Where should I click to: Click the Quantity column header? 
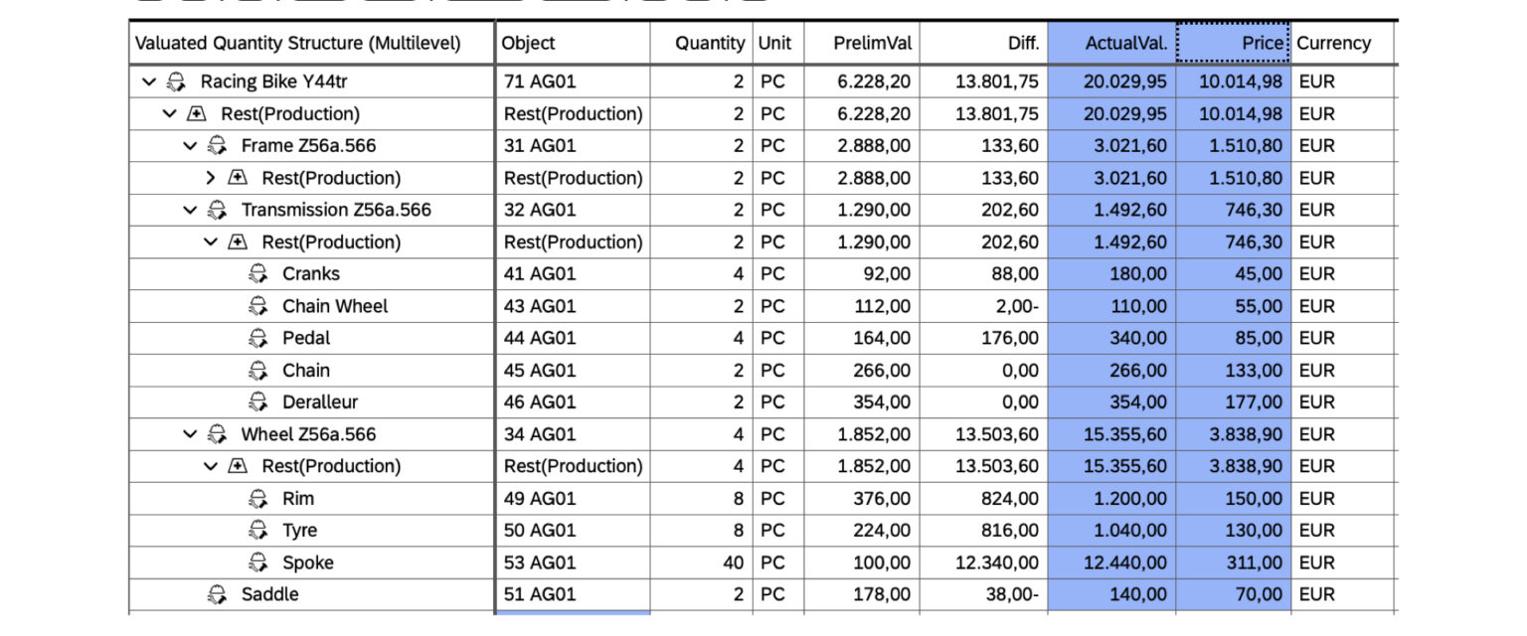(x=709, y=43)
